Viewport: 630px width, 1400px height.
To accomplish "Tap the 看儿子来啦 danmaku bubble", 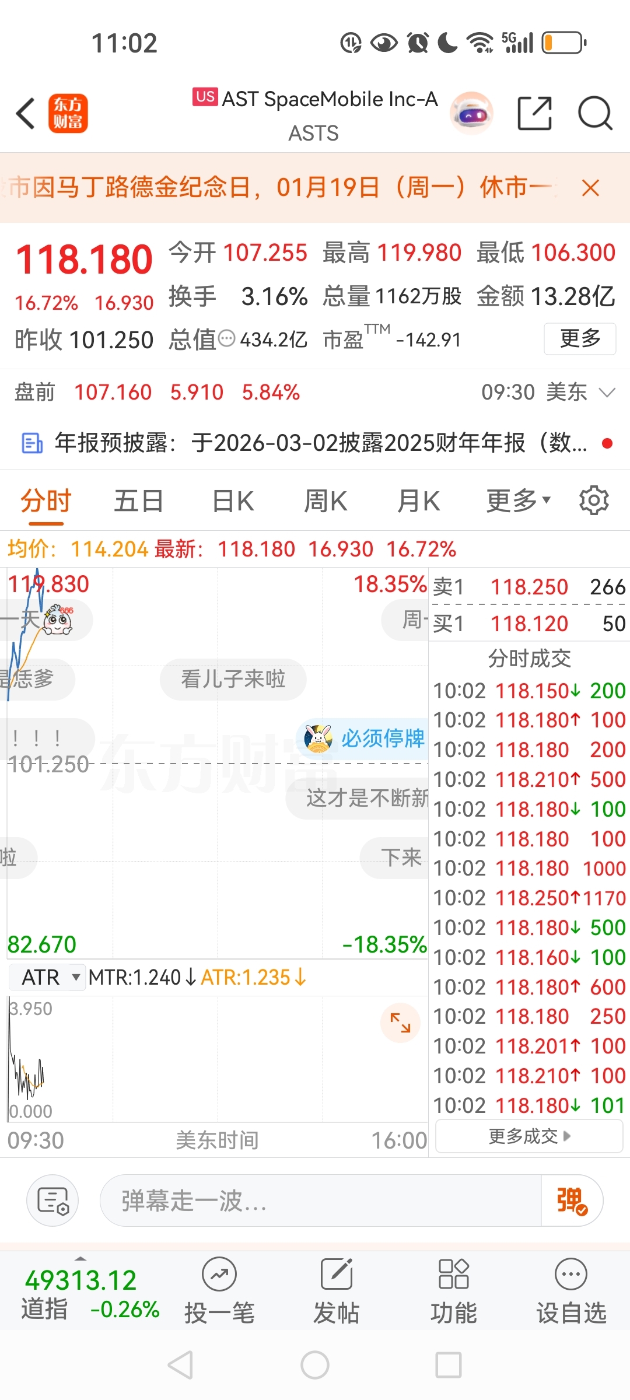I will [233, 680].
